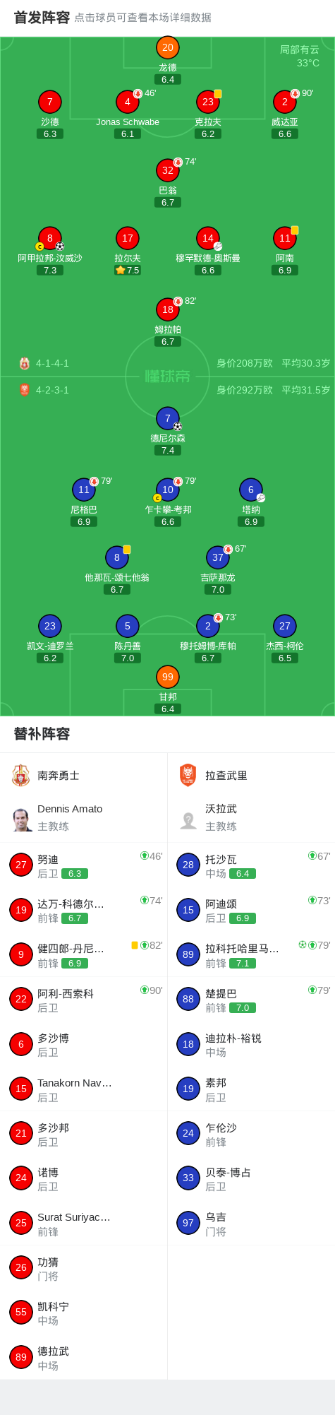Open 健四郎-丹尼 number 9 substitute
Screen dimensions: 335x1415
click(x=83, y=954)
